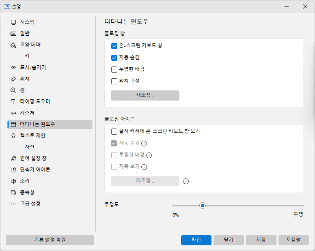Toggle 자동 숨김 checkbox under 플로팅 아이콘
The width and height of the screenshot is (315, 251).
coord(114,143)
